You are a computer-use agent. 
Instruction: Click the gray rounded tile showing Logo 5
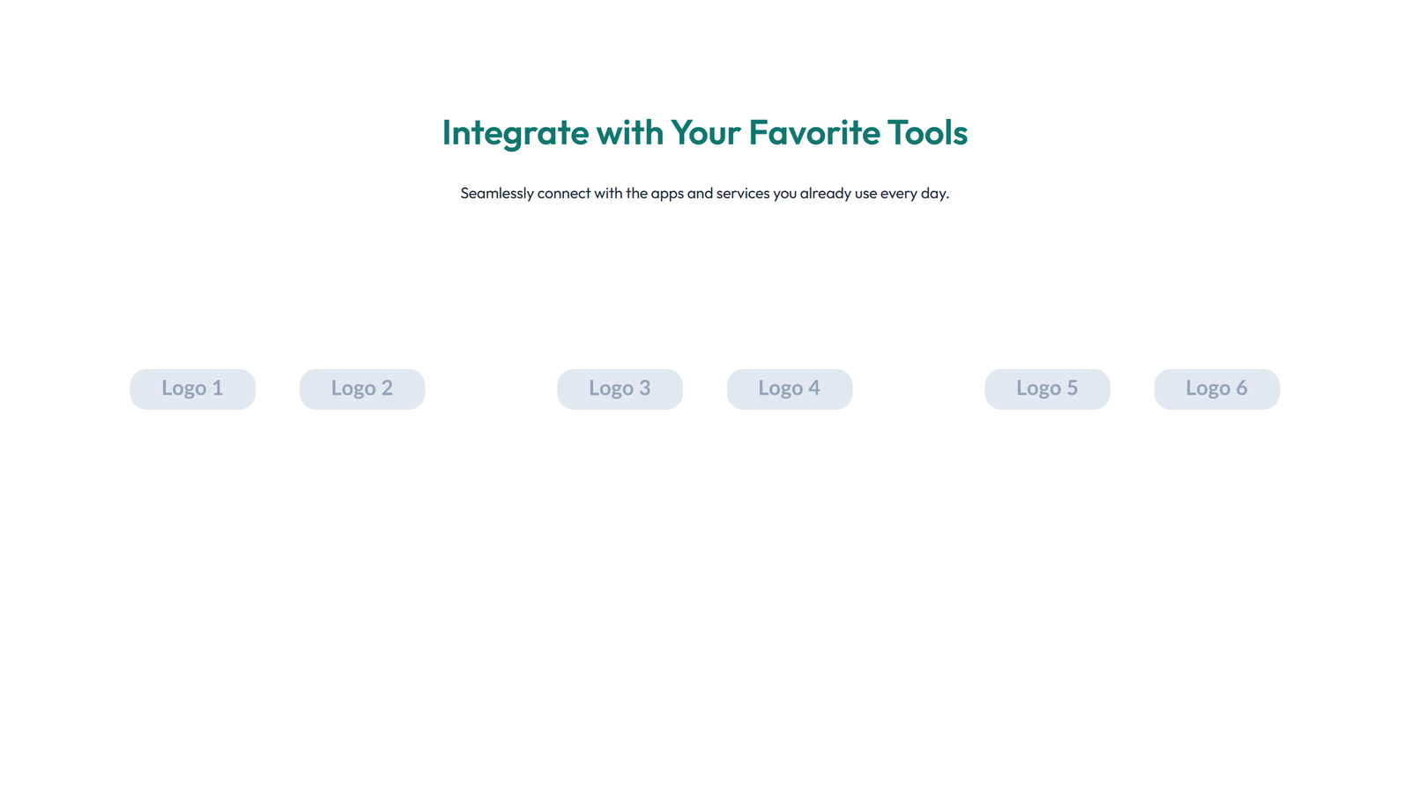click(x=1047, y=389)
